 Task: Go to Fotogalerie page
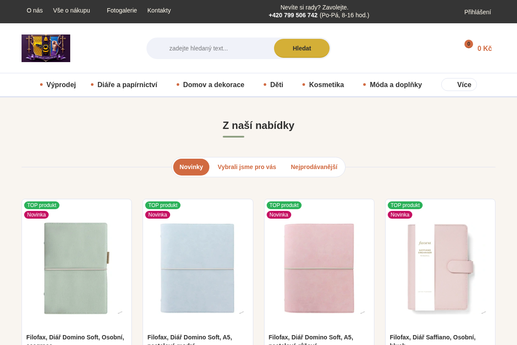point(122,10)
